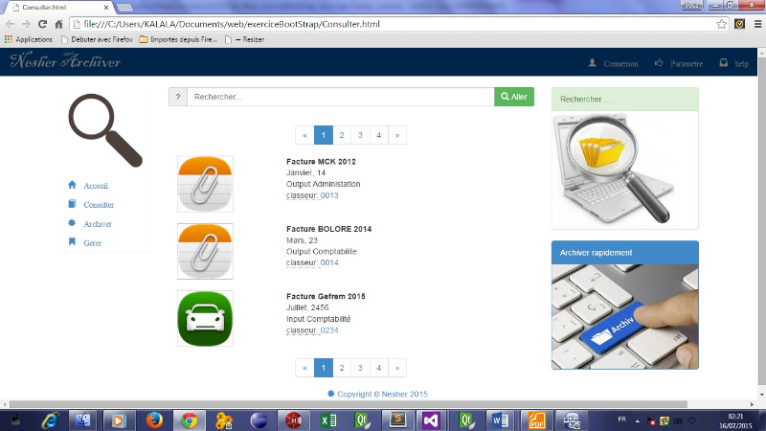Click the bookmark icon next to Gerer
Screen dimensions: 766x431
pyautogui.click(x=73, y=242)
